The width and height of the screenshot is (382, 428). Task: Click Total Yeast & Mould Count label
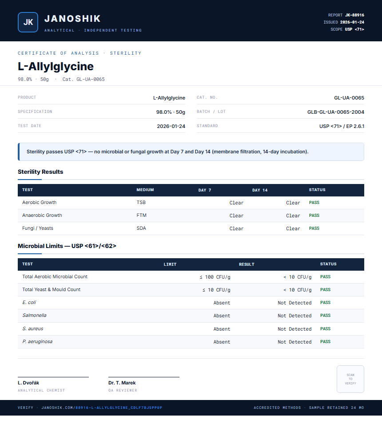point(51,289)
